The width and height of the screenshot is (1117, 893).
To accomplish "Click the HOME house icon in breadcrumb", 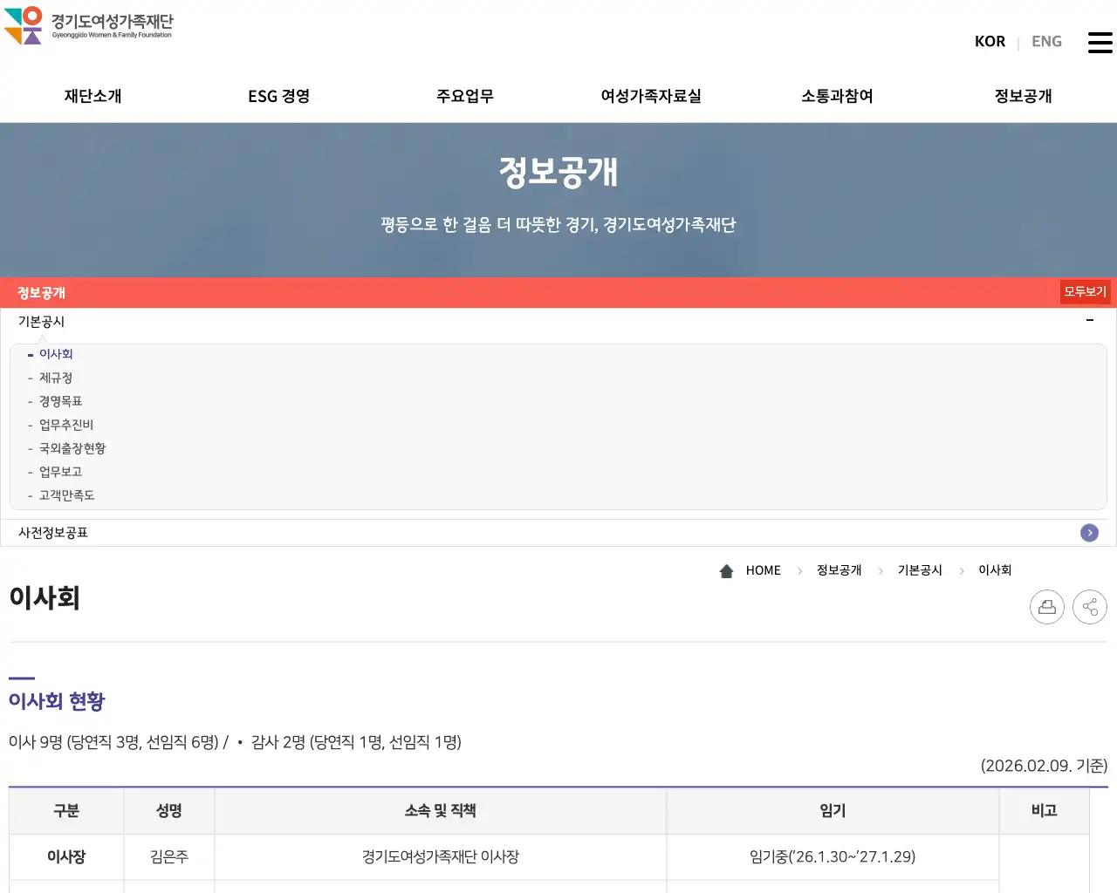I will click(x=726, y=571).
